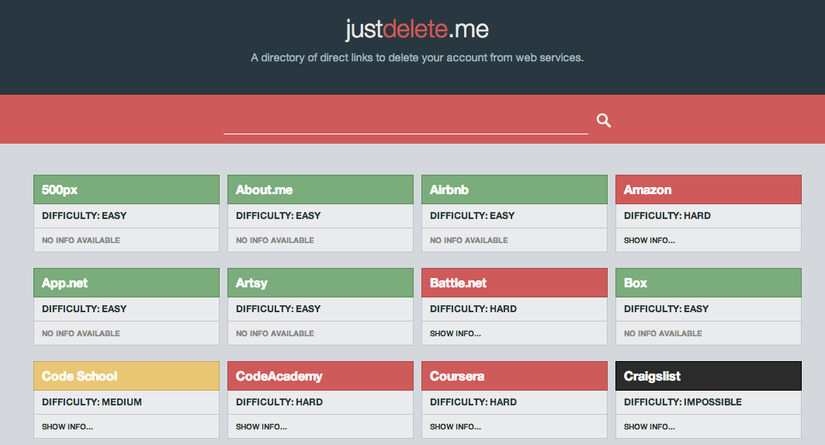The image size is (825, 445).
Task: Click into the search input field
Action: coord(405,121)
